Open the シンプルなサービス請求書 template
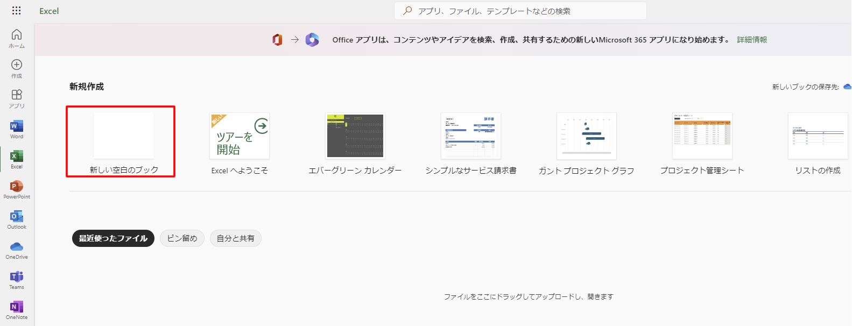Viewport: 852px width, 326px height. 471,143
